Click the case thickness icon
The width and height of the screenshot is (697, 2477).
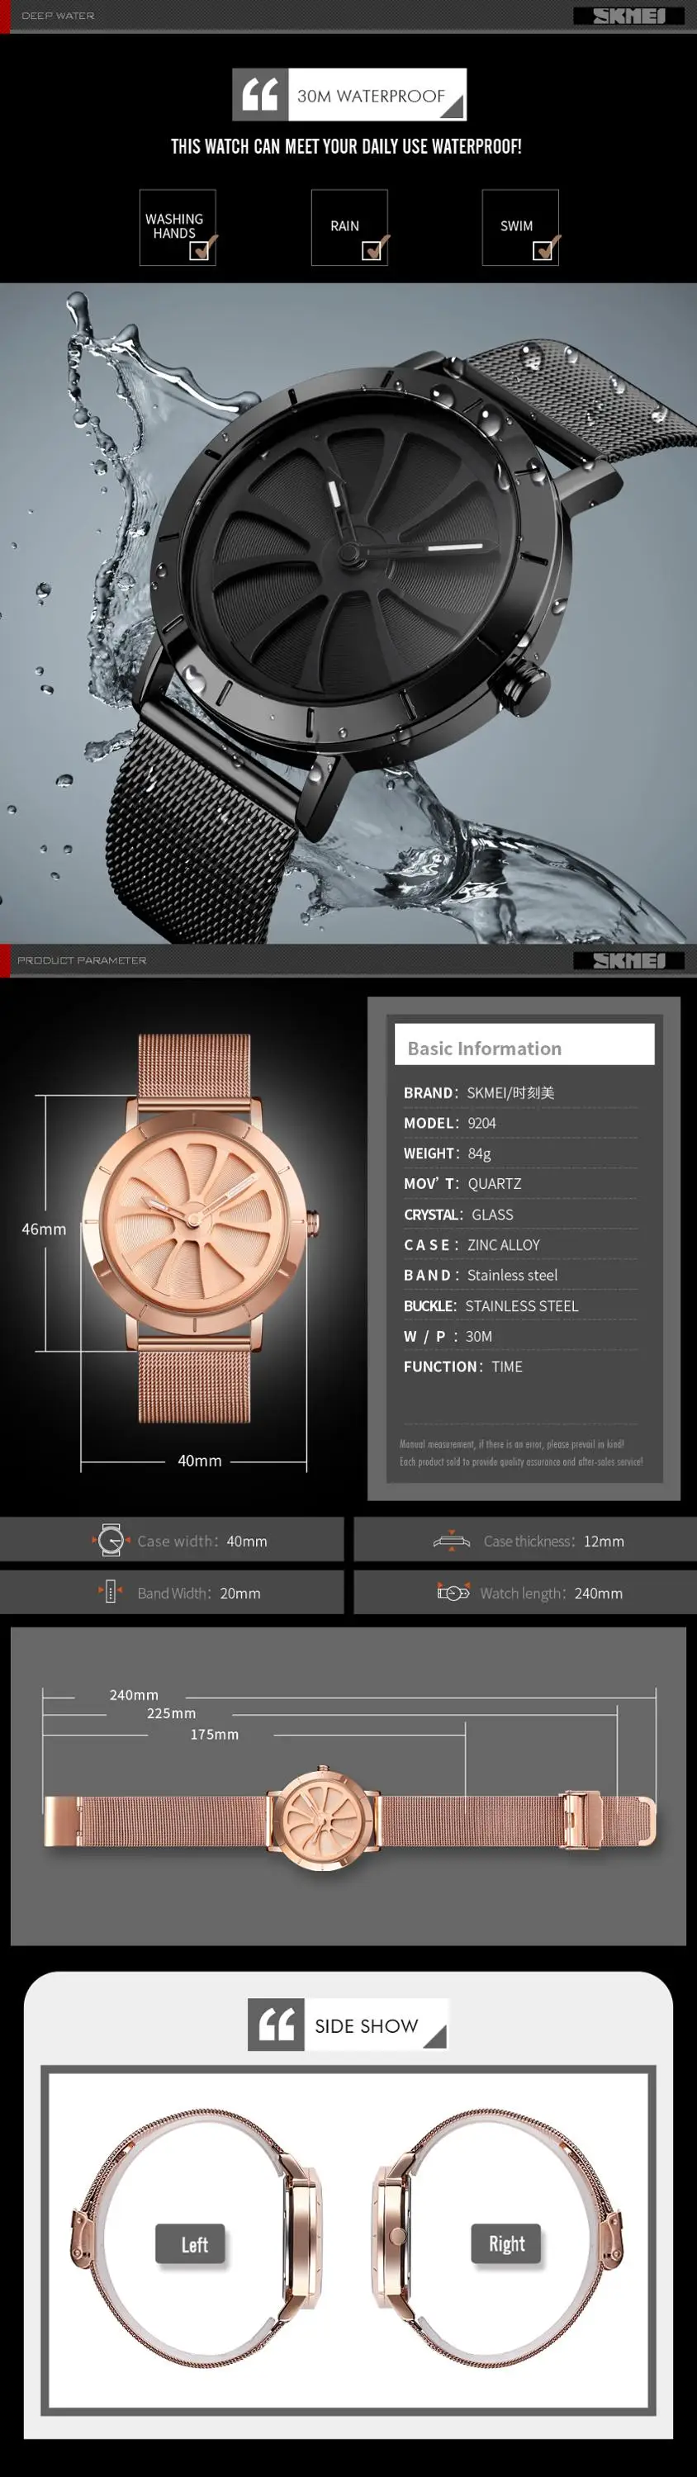451,1541
